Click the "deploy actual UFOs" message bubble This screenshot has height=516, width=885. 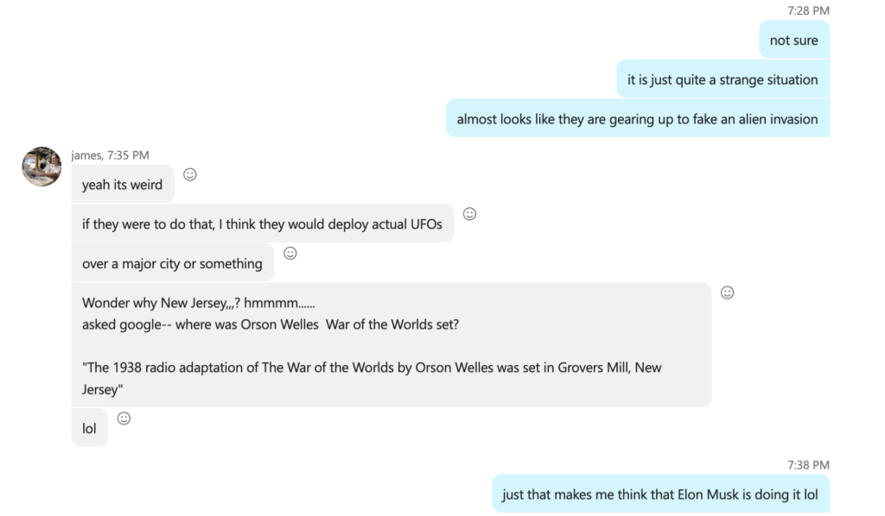(x=262, y=224)
